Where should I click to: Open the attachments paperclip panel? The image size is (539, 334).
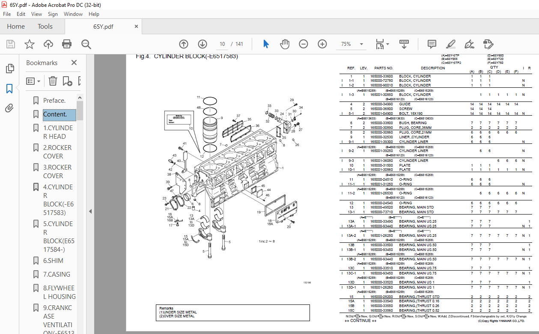click(x=9, y=108)
